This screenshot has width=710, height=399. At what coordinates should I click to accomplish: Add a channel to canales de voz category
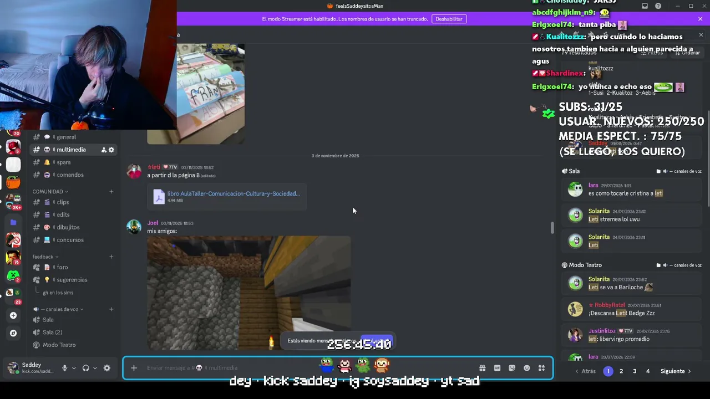click(x=111, y=309)
